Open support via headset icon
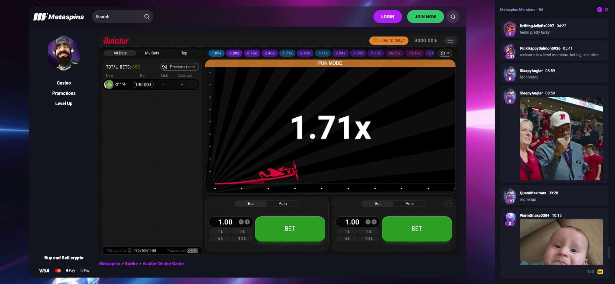The width and height of the screenshot is (615, 284). tap(453, 17)
